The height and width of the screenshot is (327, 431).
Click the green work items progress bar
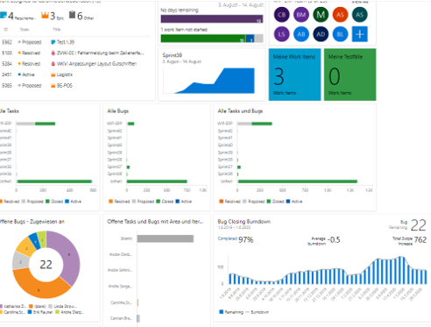click(x=203, y=39)
